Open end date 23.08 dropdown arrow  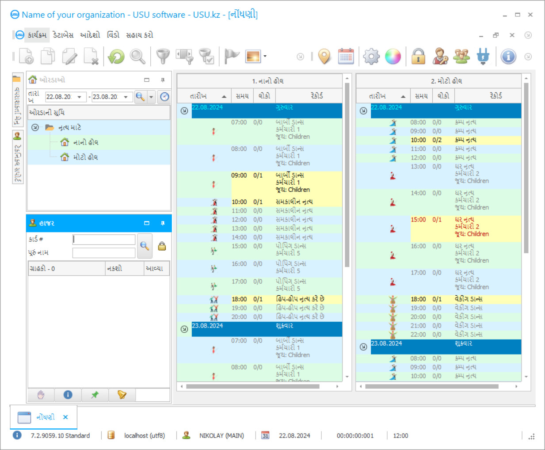pos(126,97)
